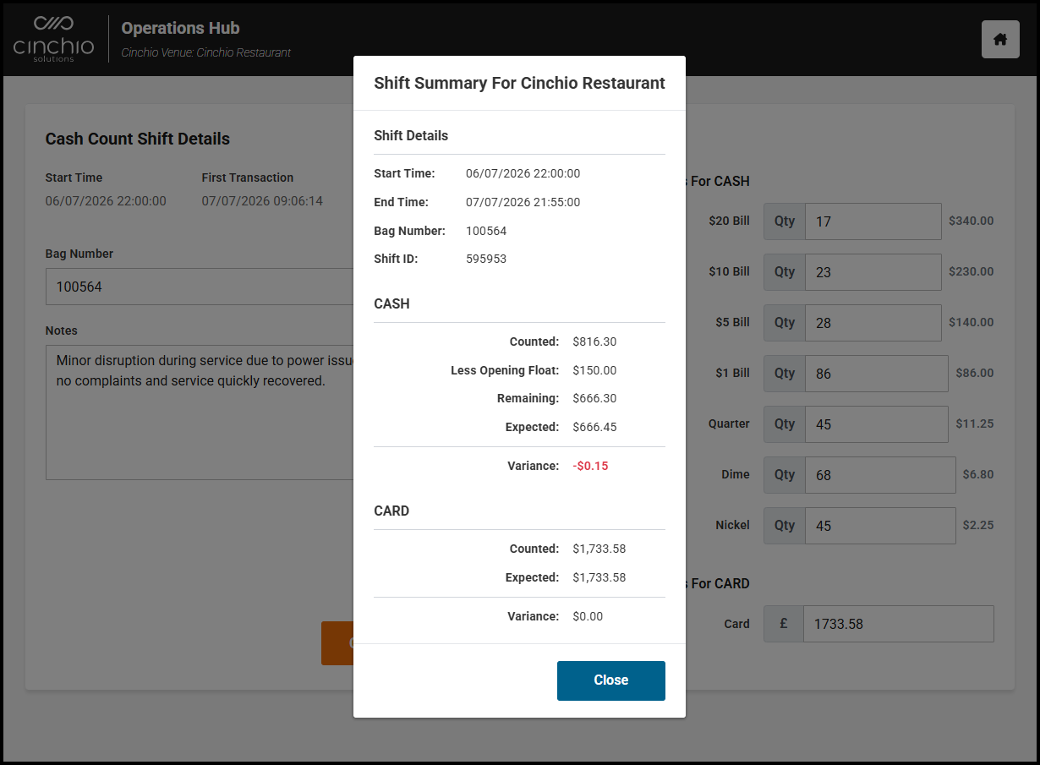The width and height of the screenshot is (1040, 765).
Task: Click the cash Expected value $666.45
Action: pyautogui.click(x=594, y=427)
